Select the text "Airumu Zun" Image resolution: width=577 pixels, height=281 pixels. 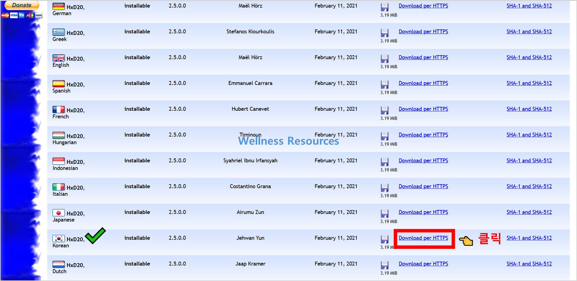point(250,212)
